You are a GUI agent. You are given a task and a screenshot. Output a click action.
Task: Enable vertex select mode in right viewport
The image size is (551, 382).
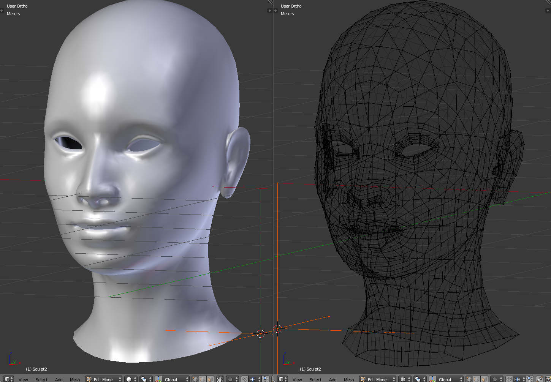click(x=469, y=379)
